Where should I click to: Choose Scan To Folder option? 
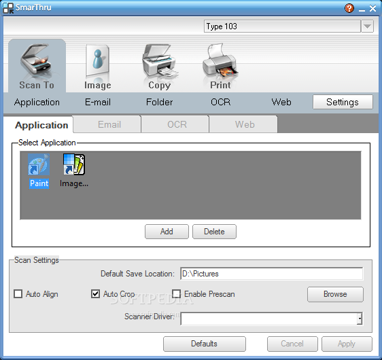click(159, 102)
